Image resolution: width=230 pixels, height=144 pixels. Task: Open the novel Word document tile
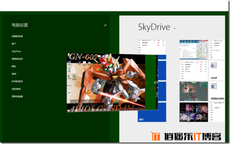pos(217,71)
